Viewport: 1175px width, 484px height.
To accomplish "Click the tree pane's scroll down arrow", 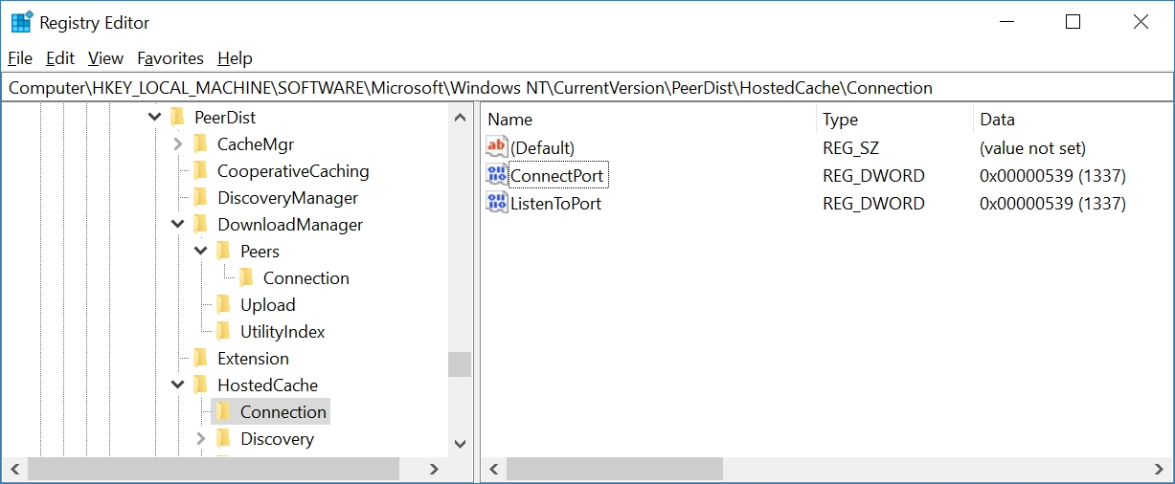I will pyautogui.click(x=460, y=444).
